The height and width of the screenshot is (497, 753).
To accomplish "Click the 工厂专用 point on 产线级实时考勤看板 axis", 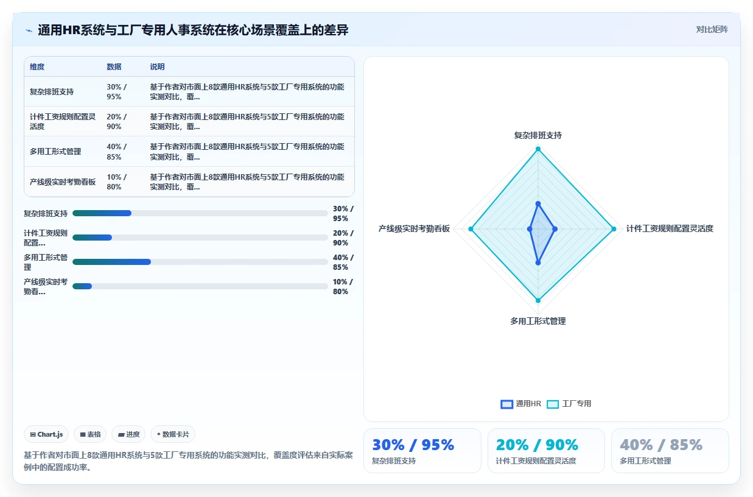I will (471, 229).
